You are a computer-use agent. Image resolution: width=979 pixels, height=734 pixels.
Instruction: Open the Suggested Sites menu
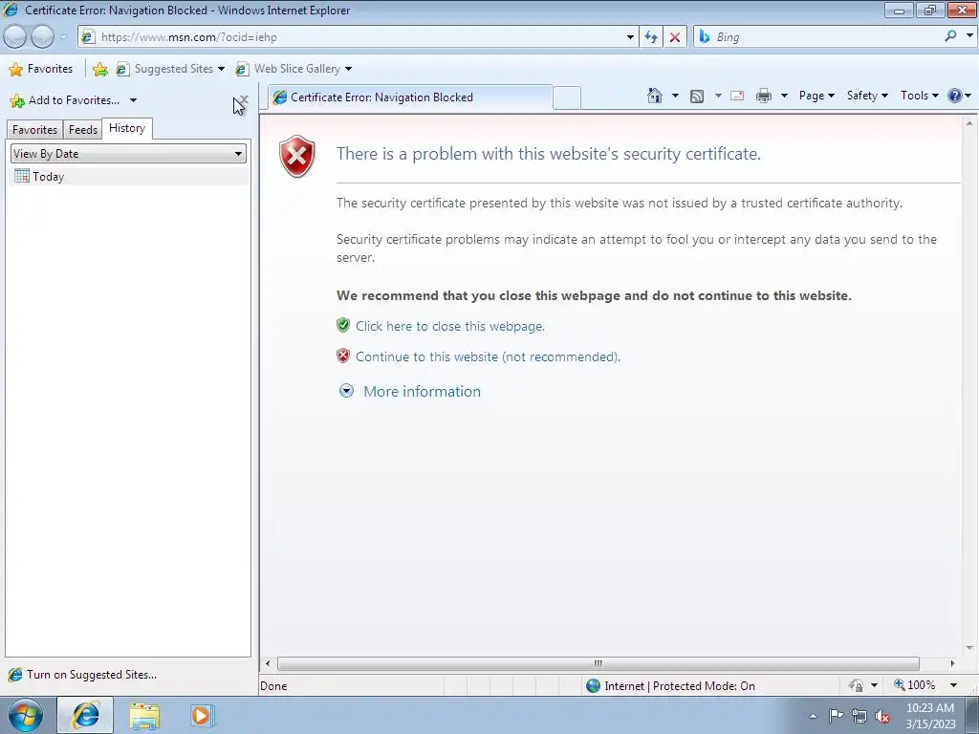tap(170, 69)
